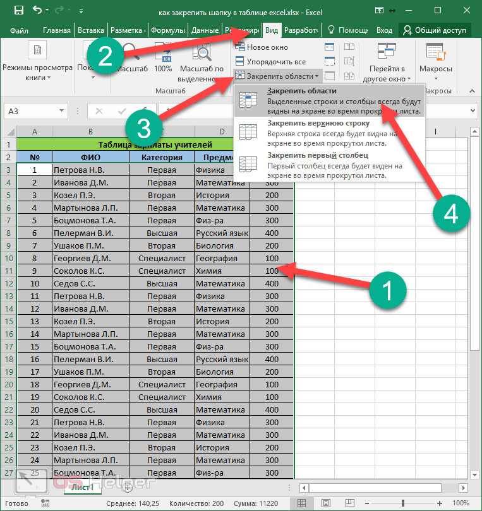
Task: Click View Side by Side icon
Action: tap(349, 47)
